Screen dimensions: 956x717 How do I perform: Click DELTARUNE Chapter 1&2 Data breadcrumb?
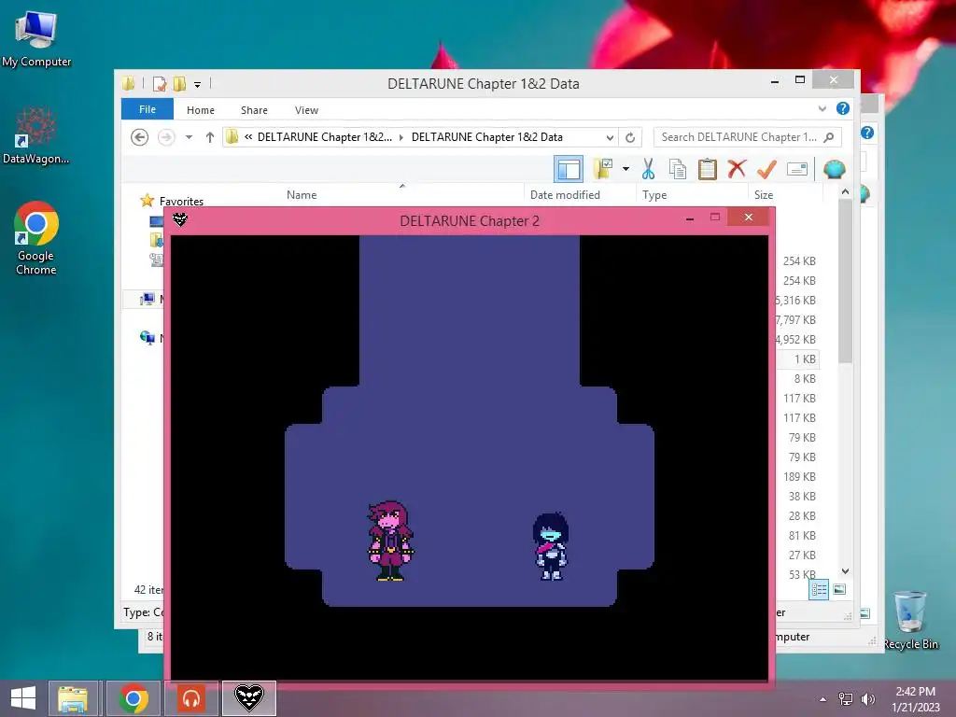click(x=487, y=137)
